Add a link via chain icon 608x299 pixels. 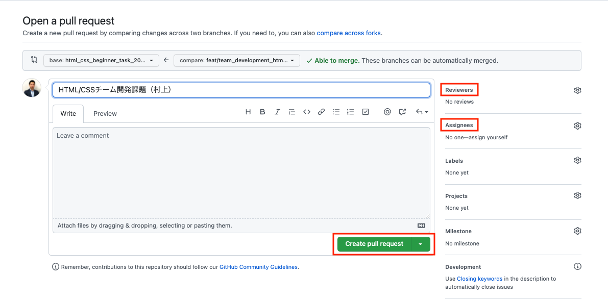(x=321, y=112)
